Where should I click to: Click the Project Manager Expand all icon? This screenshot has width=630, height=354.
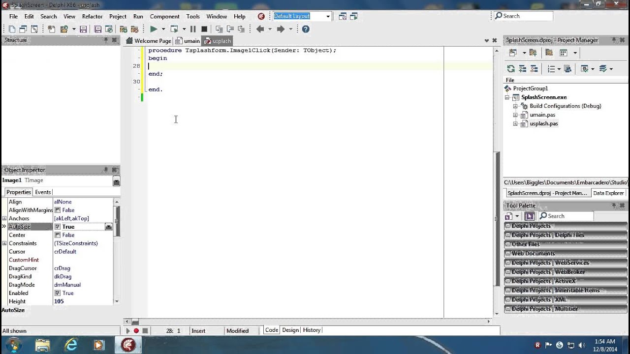point(523,69)
